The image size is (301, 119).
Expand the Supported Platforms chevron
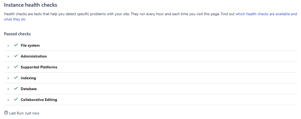click(8, 68)
